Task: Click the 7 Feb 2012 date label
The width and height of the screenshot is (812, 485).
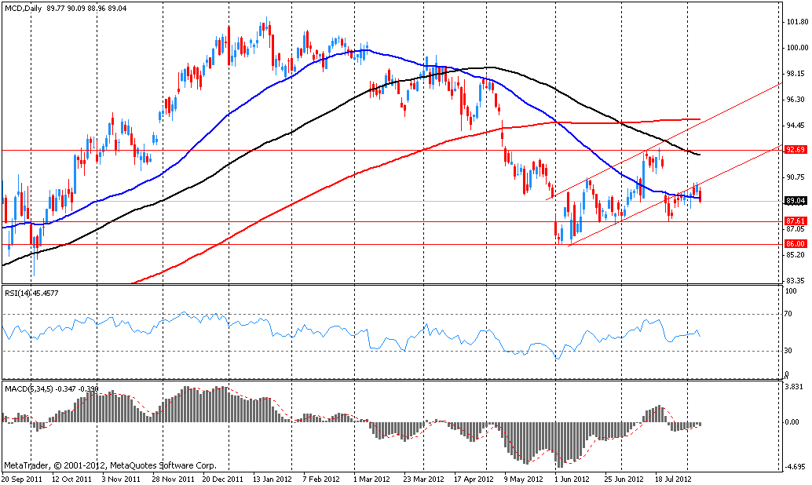Action: [321, 480]
